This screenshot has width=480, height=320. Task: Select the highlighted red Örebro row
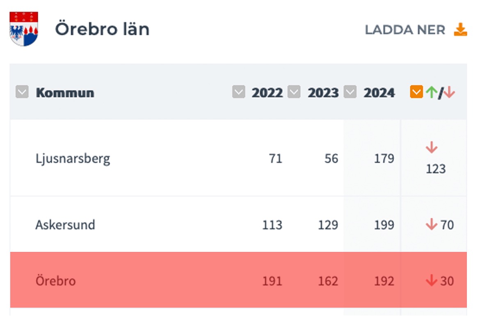pyautogui.click(x=55, y=281)
